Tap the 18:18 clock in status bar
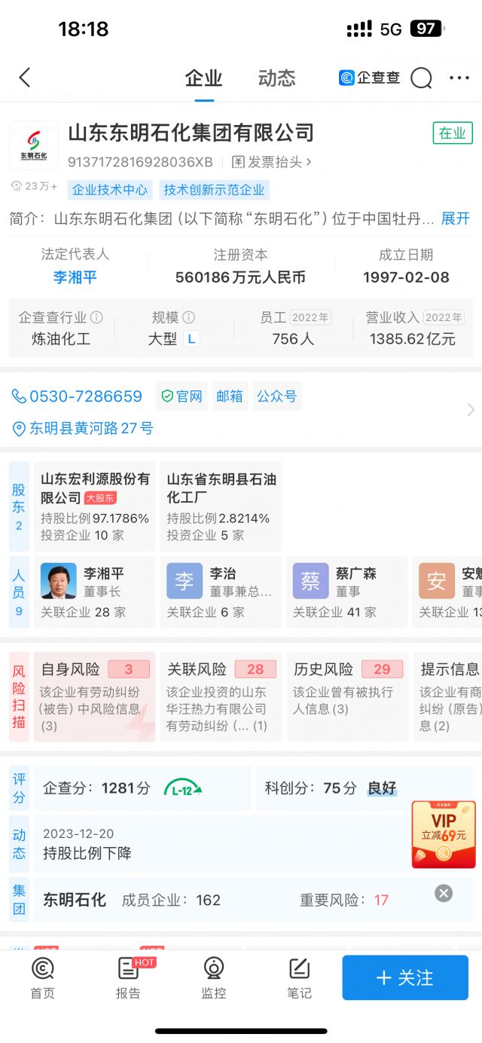 pyautogui.click(x=84, y=29)
